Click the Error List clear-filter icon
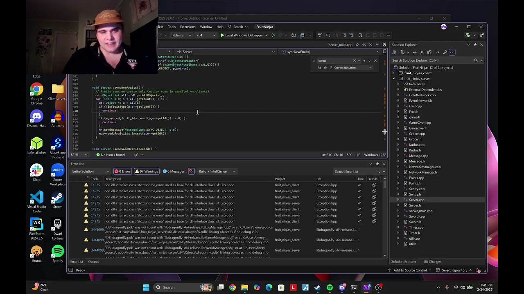This screenshot has height=294, width=524. click(191, 171)
